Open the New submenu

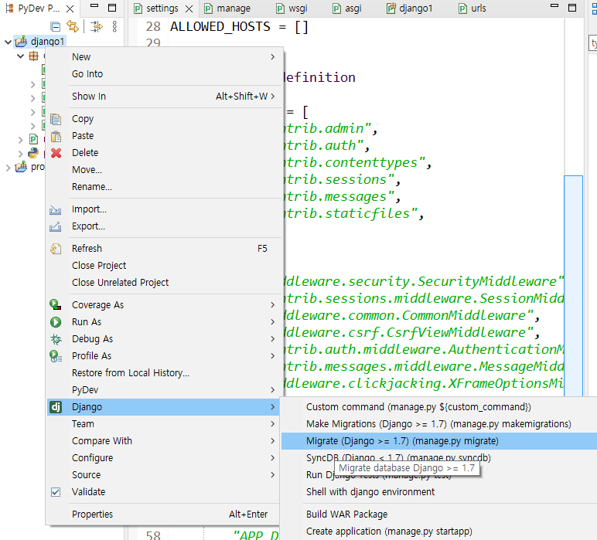click(165, 56)
